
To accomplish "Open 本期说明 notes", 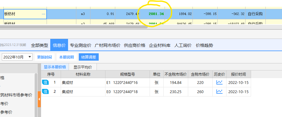I will click(67, 57).
